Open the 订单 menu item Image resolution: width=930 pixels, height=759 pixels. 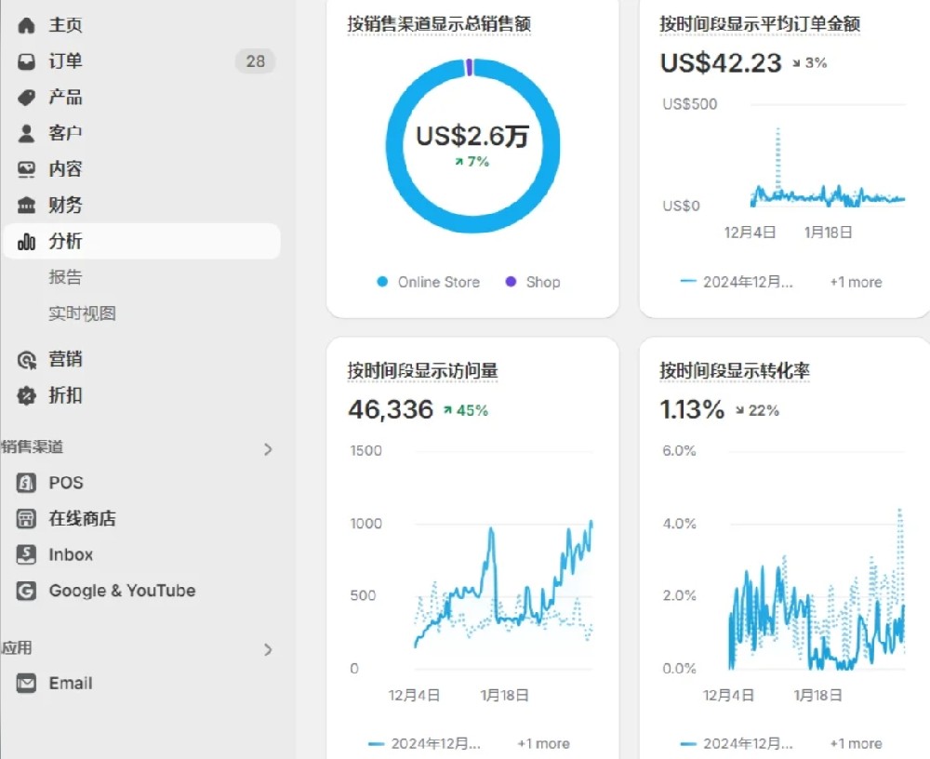(66, 61)
